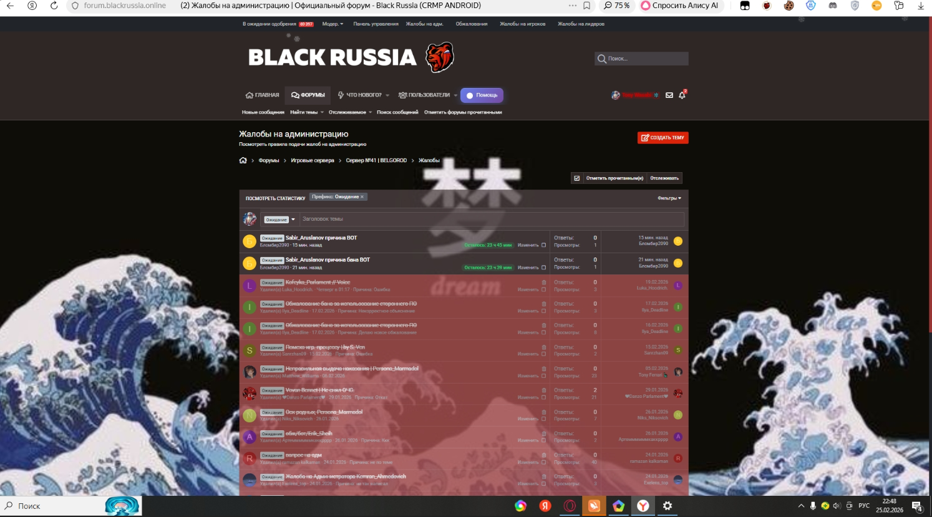
Task: Open the envelope private messages icon
Action: (x=669, y=95)
